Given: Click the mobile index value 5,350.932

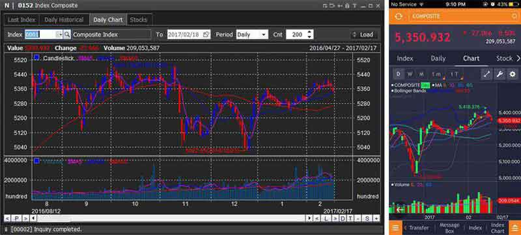Looking at the screenshot, I should [x=423, y=37].
